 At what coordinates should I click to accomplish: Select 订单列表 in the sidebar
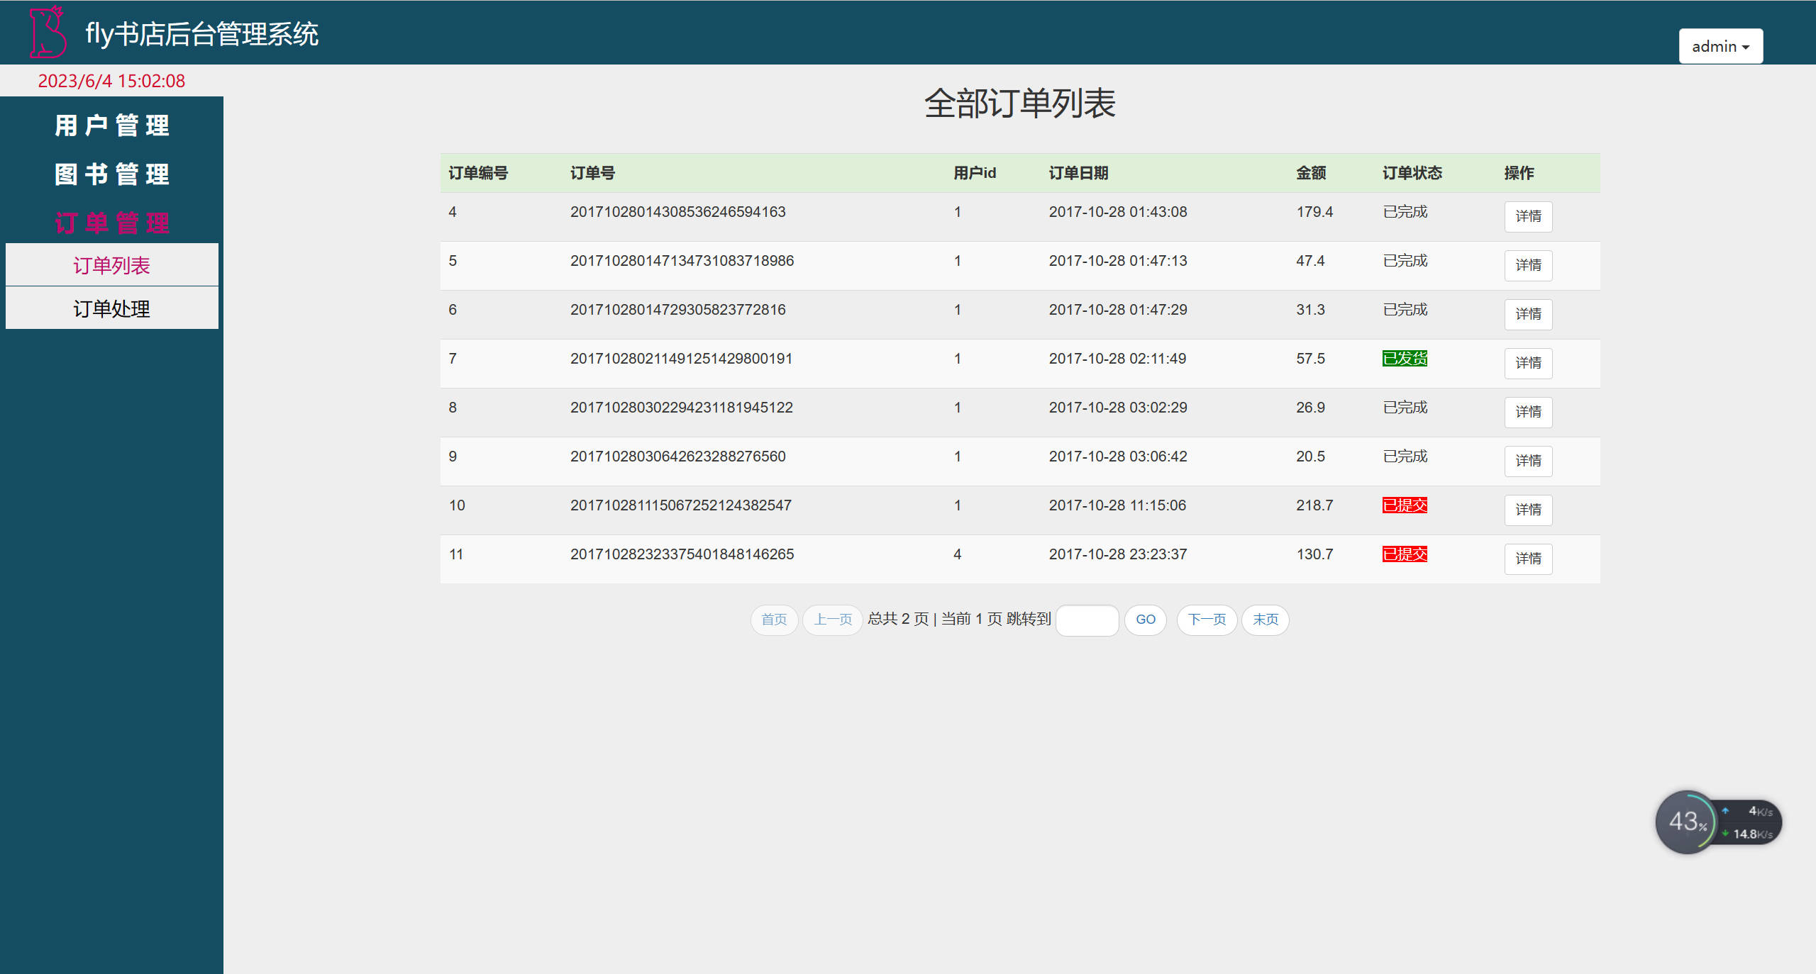point(111,264)
